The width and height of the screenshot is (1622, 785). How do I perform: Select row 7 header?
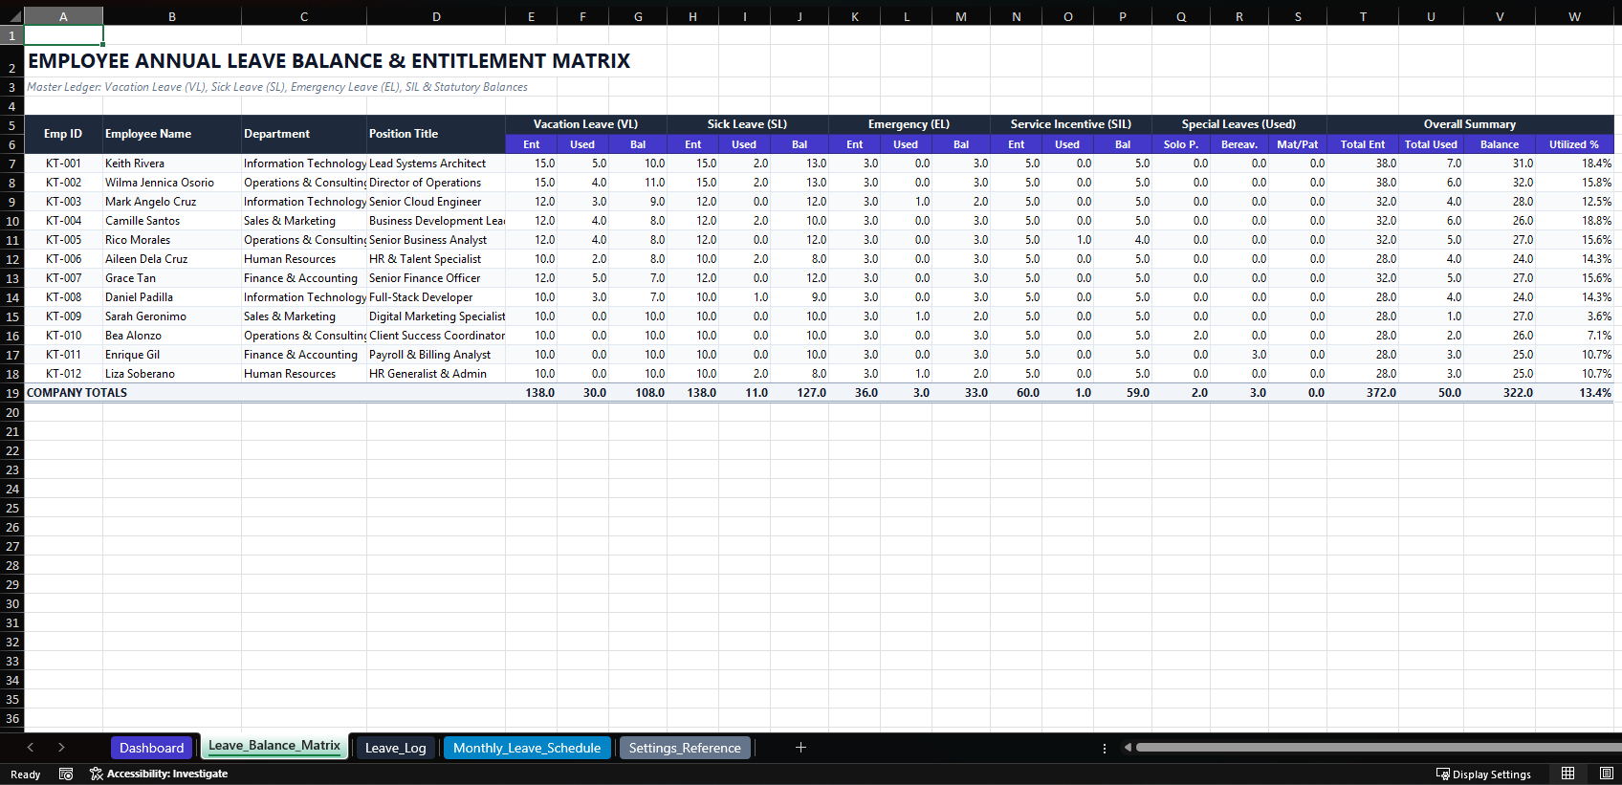point(11,164)
